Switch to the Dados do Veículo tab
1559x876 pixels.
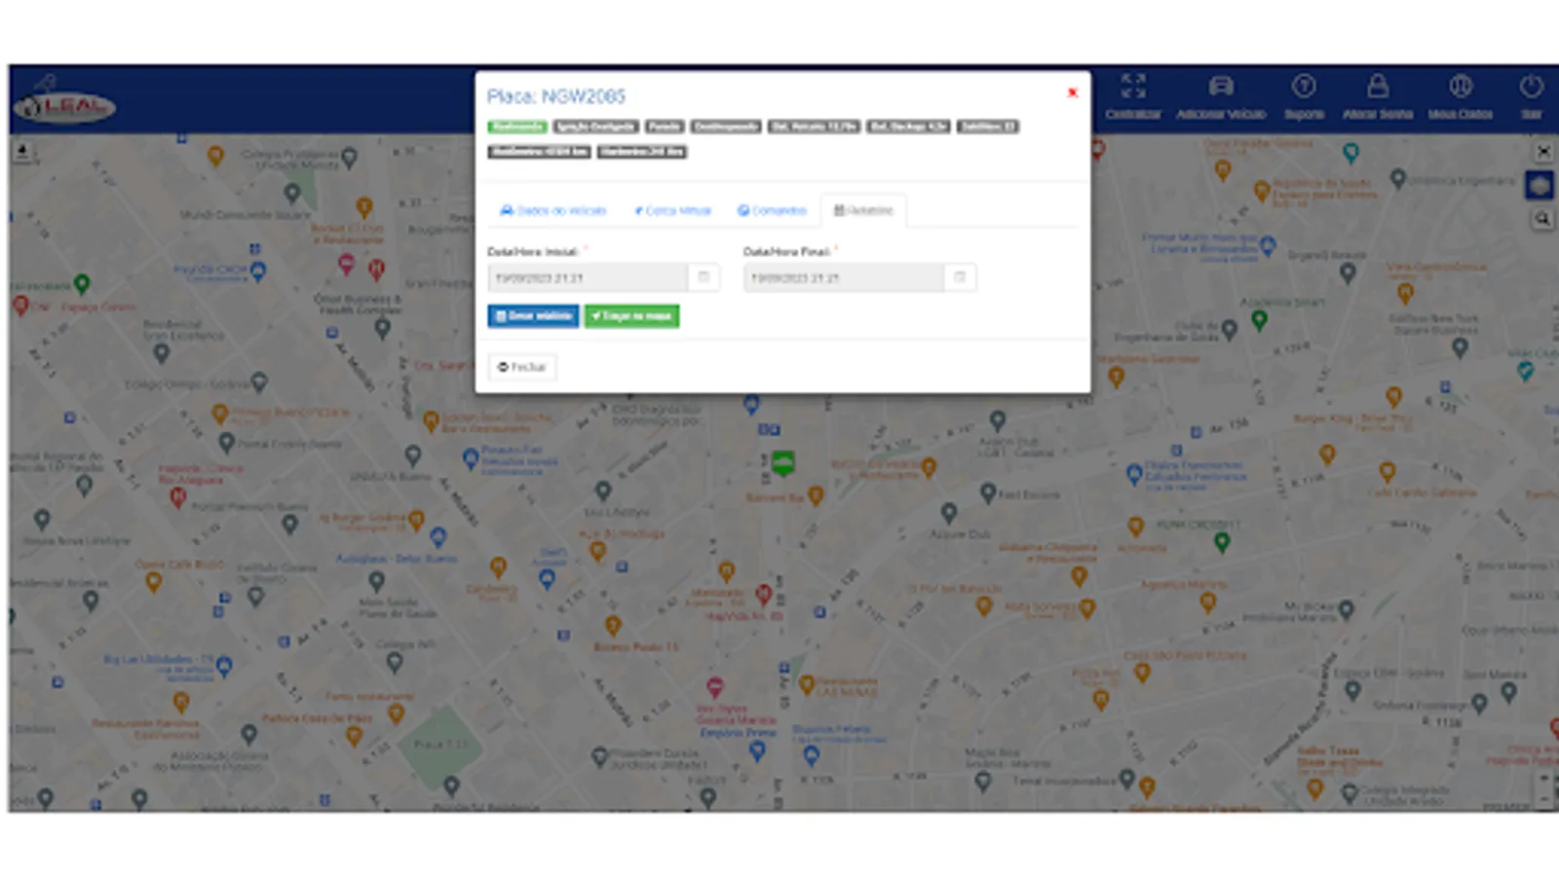[555, 210]
